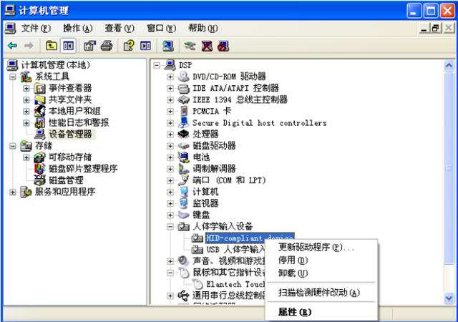
Task: Select the Elantech Touch device entry
Action: pos(235,284)
